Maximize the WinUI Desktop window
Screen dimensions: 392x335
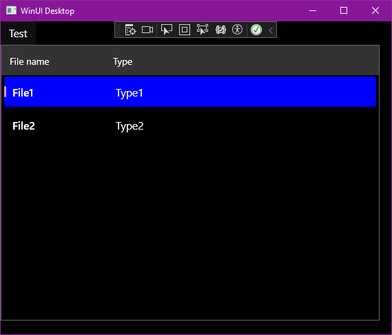[x=344, y=10]
